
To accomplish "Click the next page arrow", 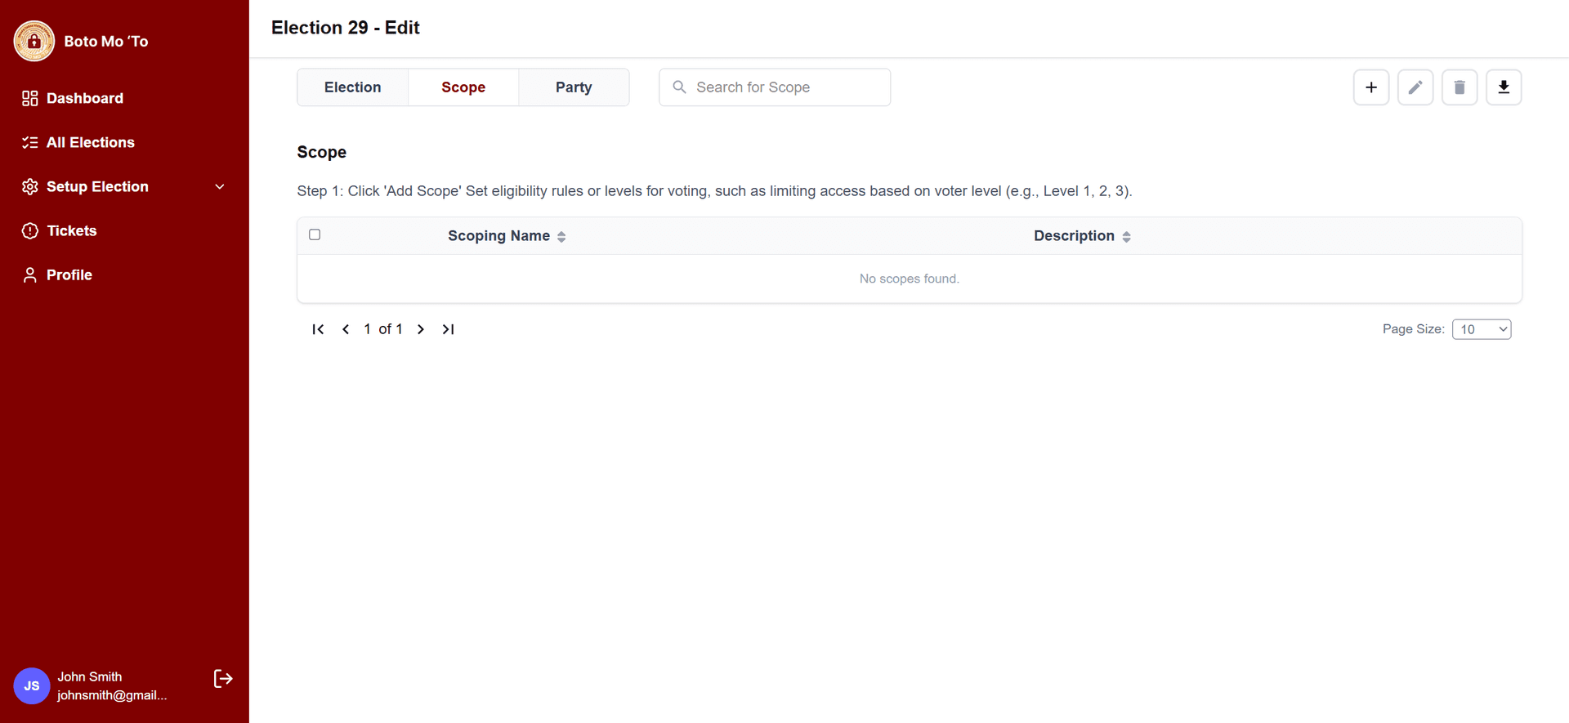I will pyautogui.click(x=421, y=329).
